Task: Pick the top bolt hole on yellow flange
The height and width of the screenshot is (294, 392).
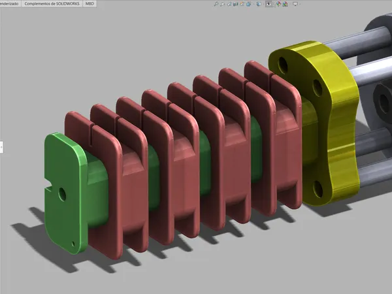Action: [x=282, y=64]
